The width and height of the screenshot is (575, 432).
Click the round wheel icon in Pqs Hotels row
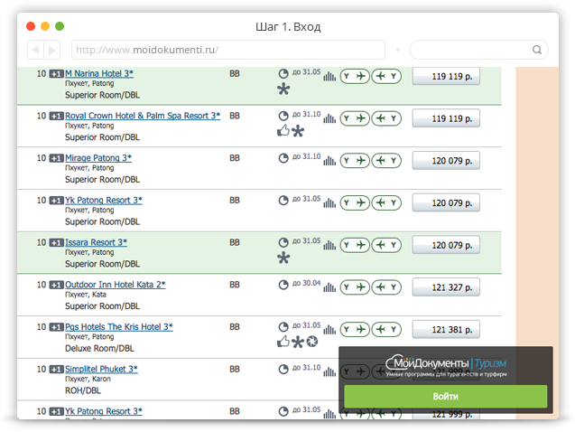pos(312,342)
